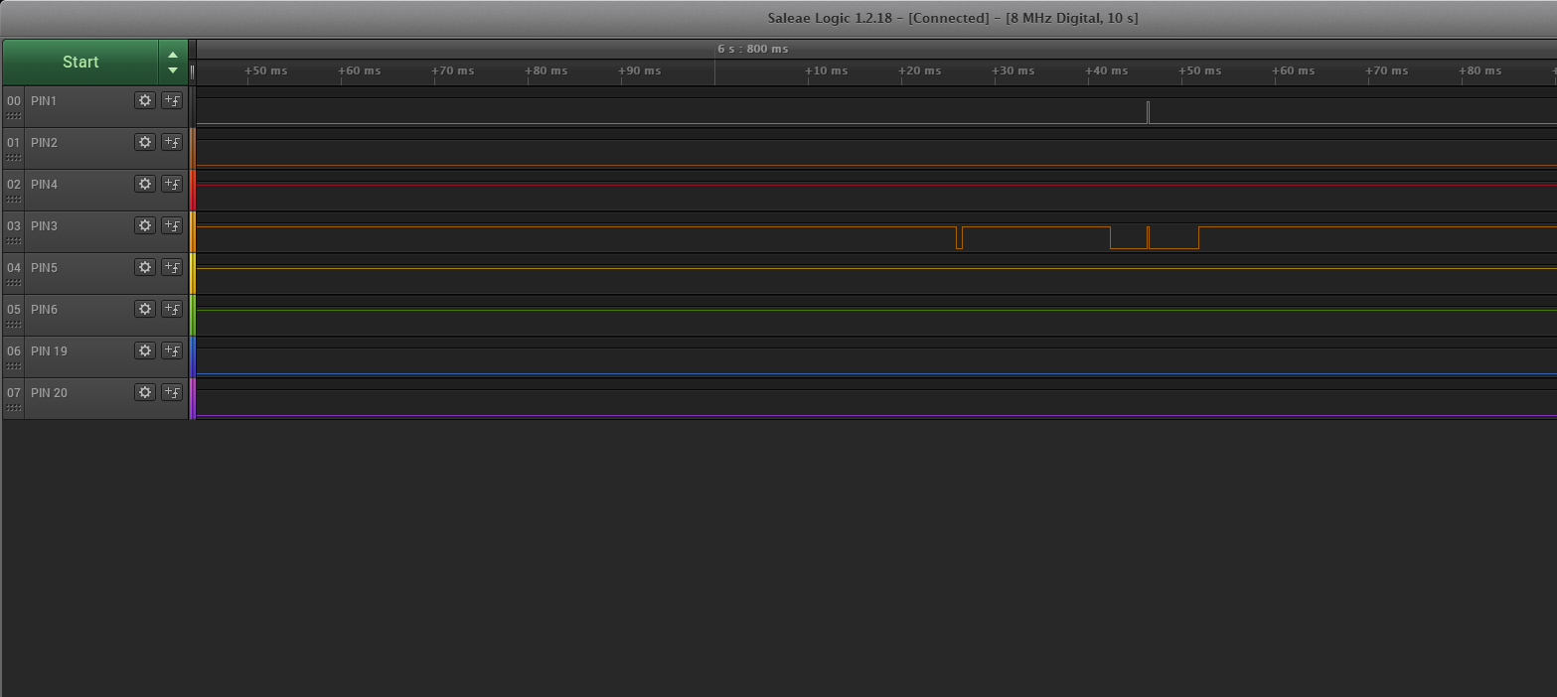The width and height of the screenshot is (1557, 697).
Task: Set trigger edge for PIN 20 channel
Action: (x=172, y=392)
